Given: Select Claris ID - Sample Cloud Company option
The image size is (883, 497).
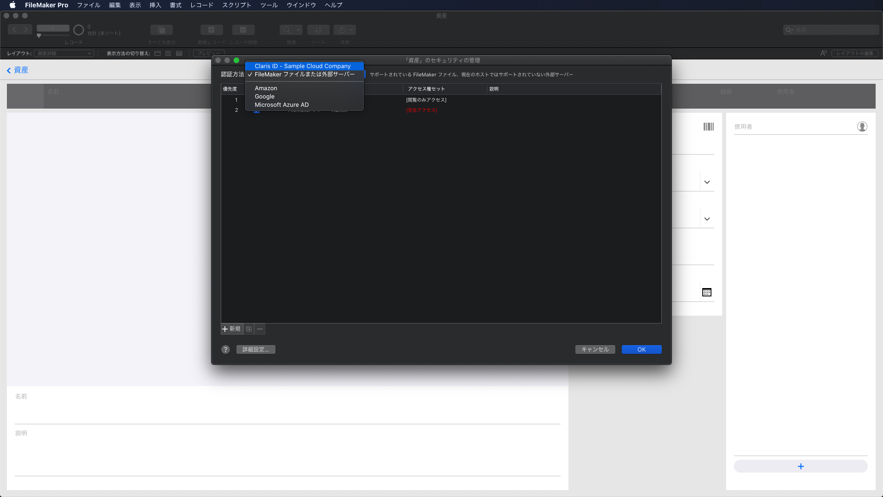Looking at the screenshot, I should [x=303, y=66].
